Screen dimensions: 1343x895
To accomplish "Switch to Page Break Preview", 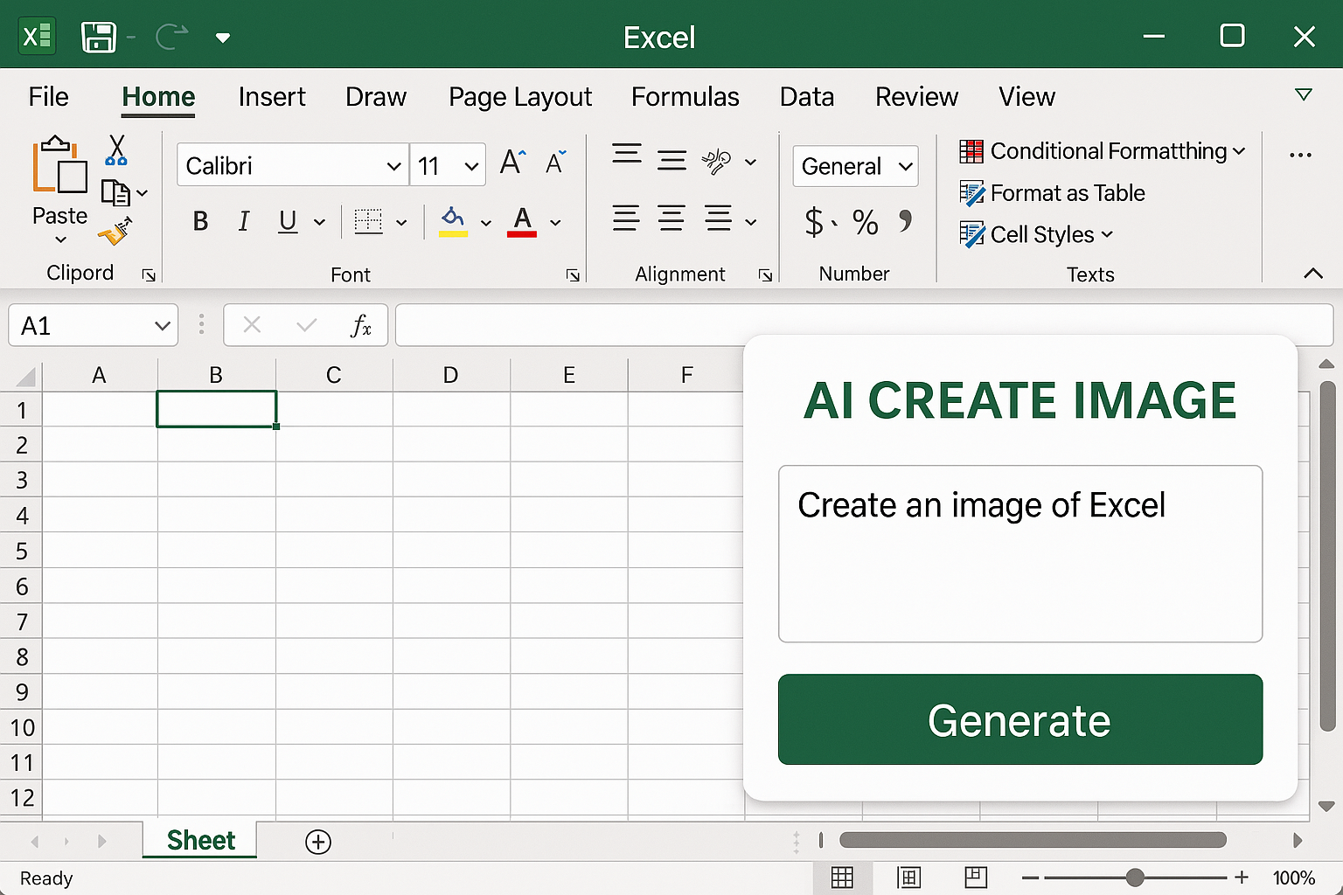I will [976, 877].
